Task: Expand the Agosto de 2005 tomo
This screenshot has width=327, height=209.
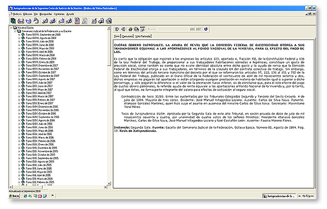Action: pyautogui.click(x=19, y=161)
